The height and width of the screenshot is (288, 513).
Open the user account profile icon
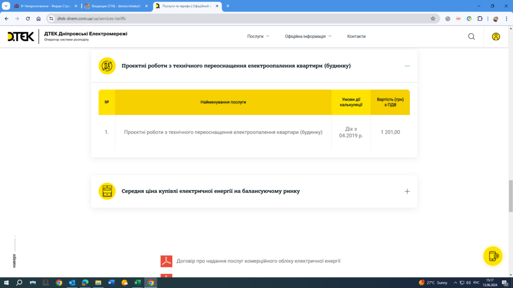coord(496,36)
